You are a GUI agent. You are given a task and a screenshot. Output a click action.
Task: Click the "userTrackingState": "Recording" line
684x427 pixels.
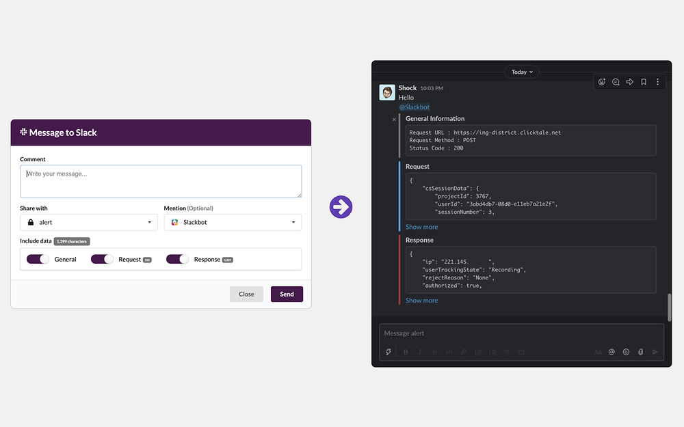tap(474, 270)
